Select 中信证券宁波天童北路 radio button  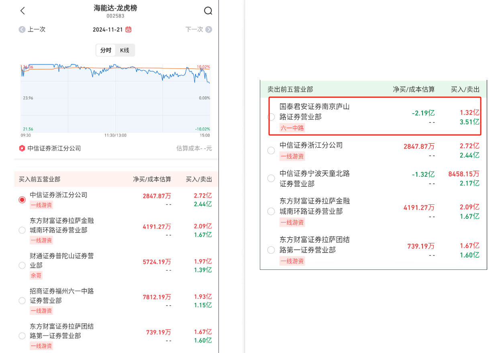coord(271,178)
